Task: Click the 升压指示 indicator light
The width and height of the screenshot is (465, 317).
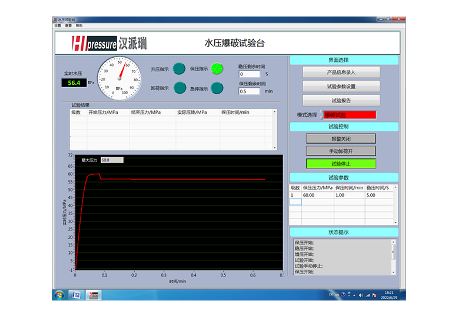Action: 179,69
